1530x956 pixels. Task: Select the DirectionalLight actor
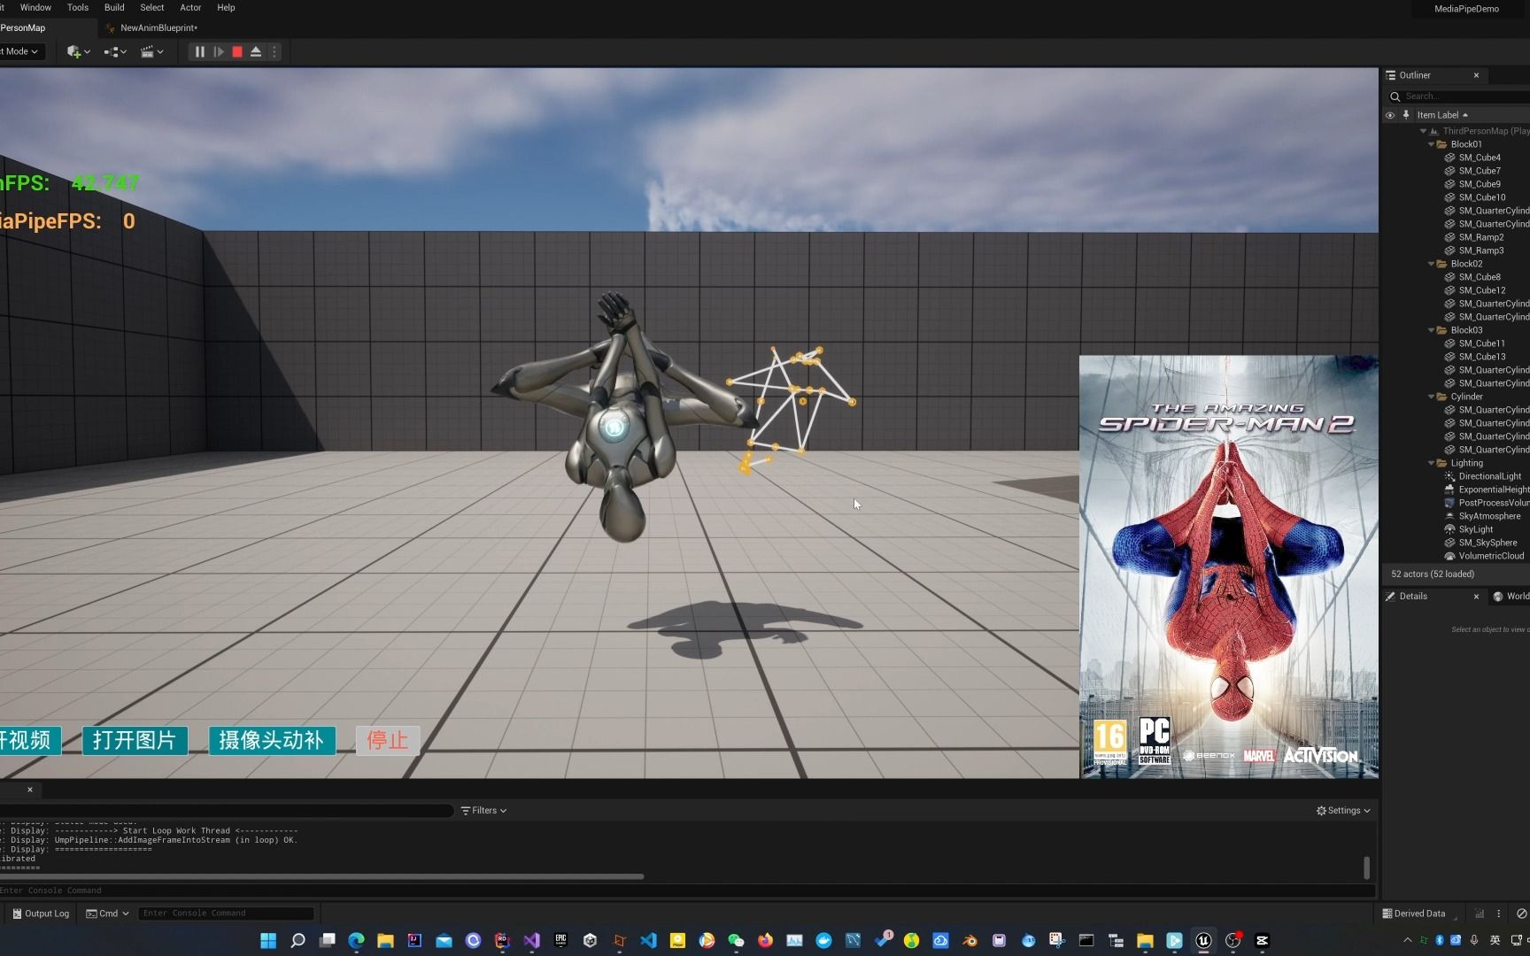coord(1489,476)
